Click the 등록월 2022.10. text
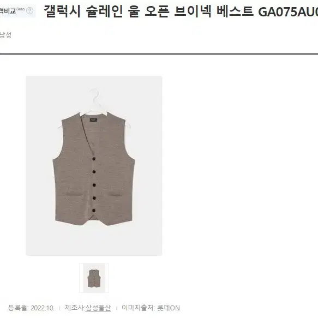The width and height of the screenshot is (318, 318). [31, 308]
